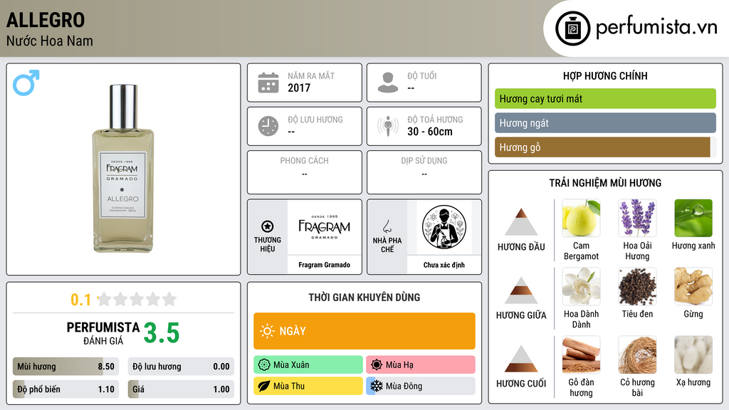The image size is (729, 410).
Task: Click the person icon beside Độ tuổi
Action: click(388, 83)
